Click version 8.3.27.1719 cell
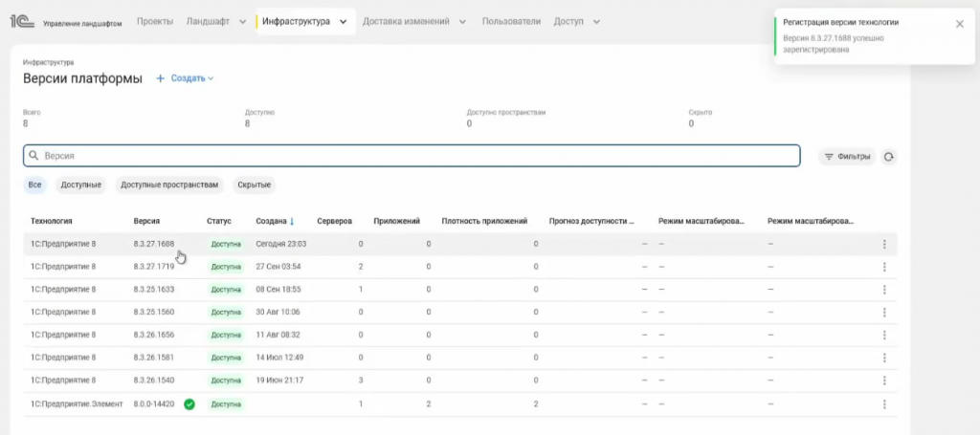This screenshot has height=435, width=980. pos(154,267)
